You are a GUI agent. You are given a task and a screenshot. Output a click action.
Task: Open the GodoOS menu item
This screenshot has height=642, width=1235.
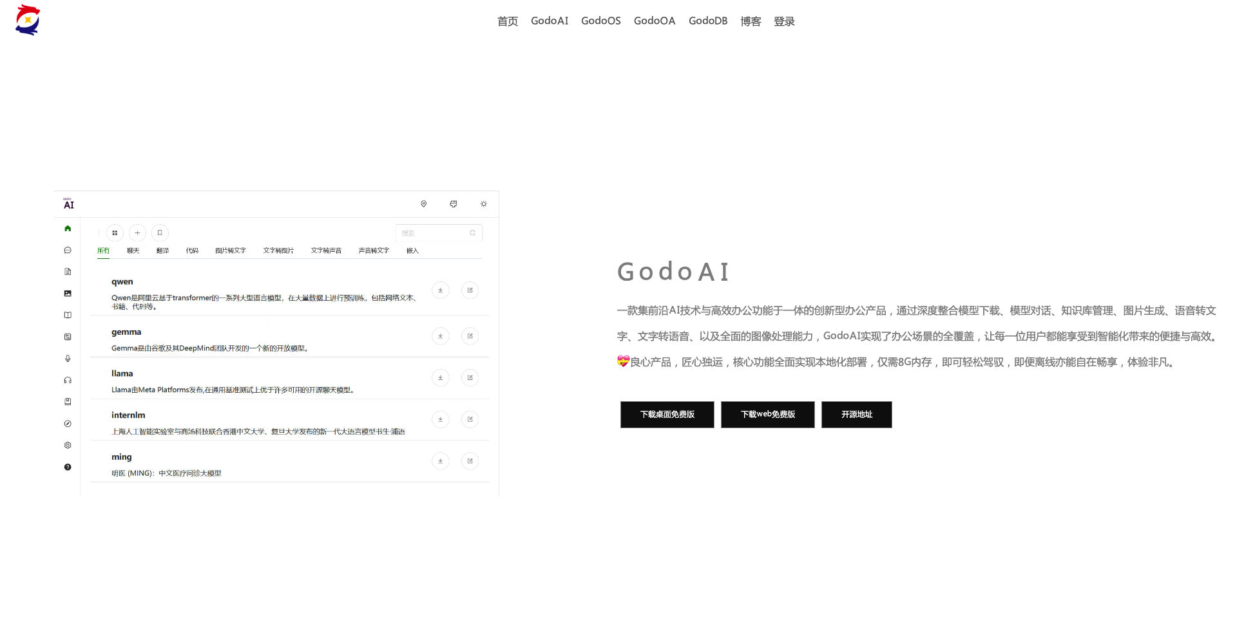tap(600, 21)
